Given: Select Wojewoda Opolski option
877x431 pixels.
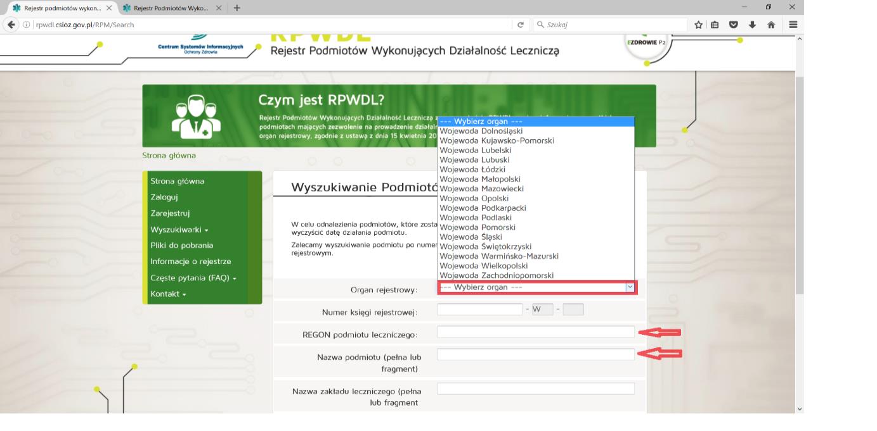Looking at the screenshot, I should [x=536, y=198].
